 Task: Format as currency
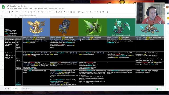23,12
